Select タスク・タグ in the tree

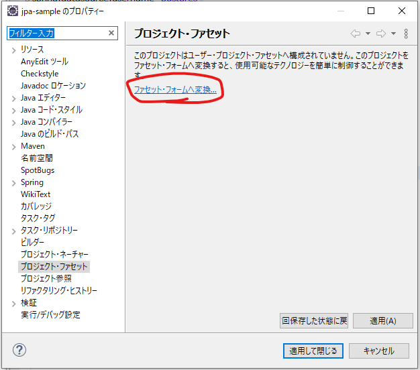coord(38,219)
